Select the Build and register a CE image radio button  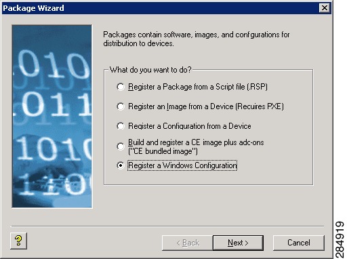coord(121,146)
